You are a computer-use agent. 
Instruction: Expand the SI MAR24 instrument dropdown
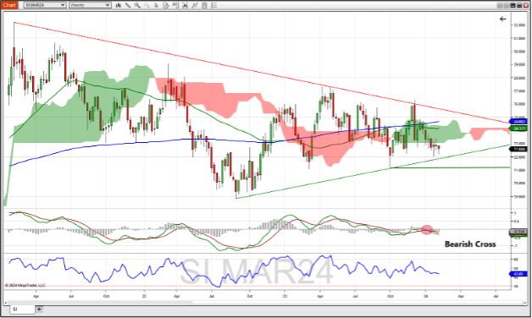click(x=45, y=5)
